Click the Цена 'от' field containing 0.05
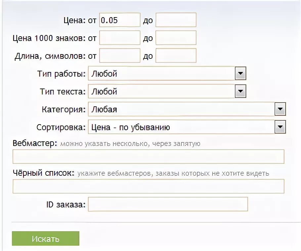This screenshot has width=301, height=251. 120,20
